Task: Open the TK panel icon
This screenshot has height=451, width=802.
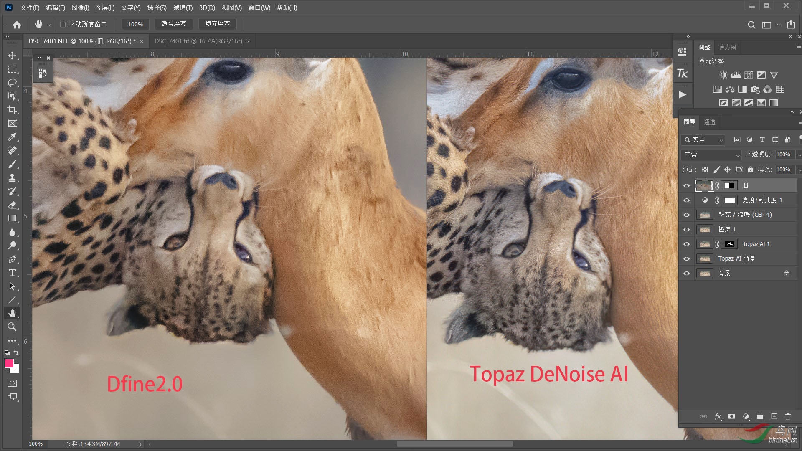Action: 682,73
